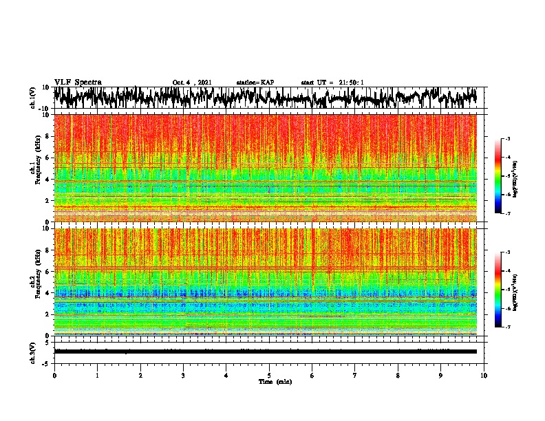Click inside the ch.2 spectrogram panel
The image size is (545, 421).
pyautogui.click(x=265, y=282)
